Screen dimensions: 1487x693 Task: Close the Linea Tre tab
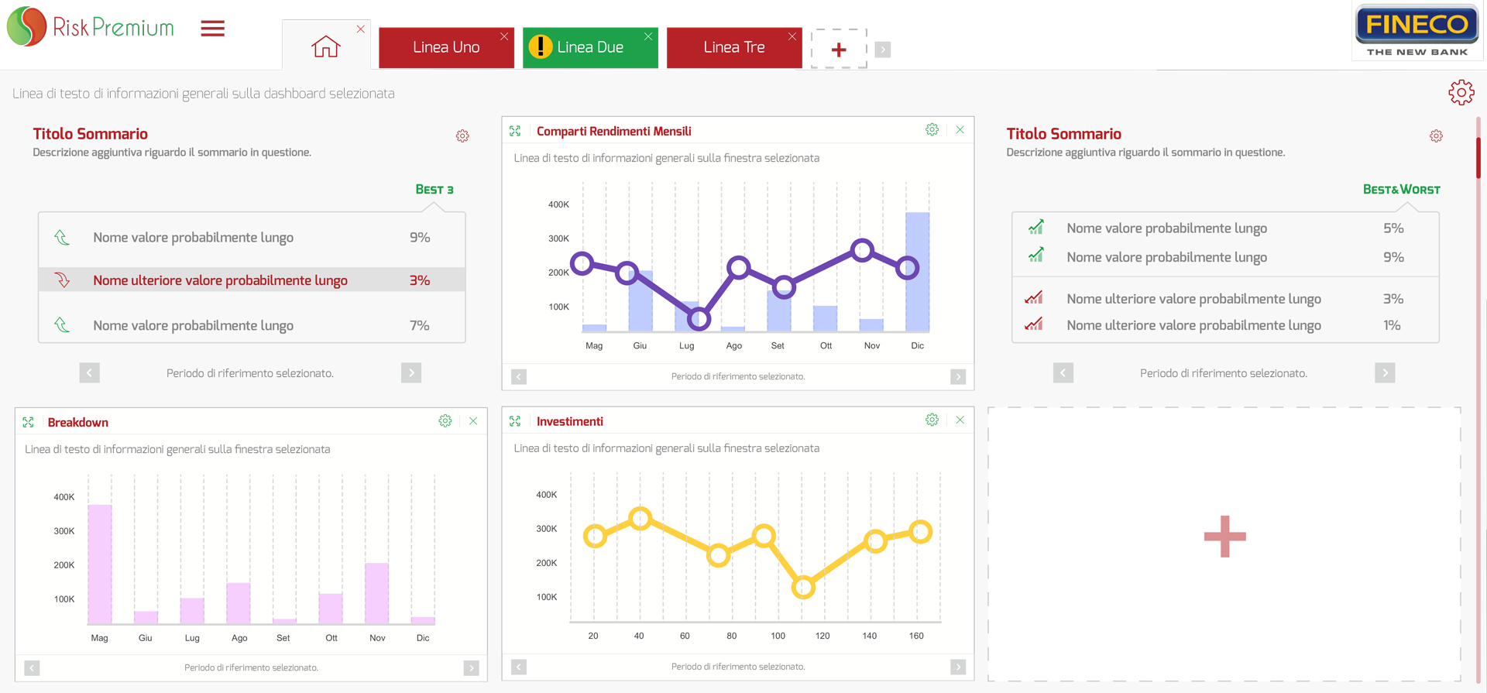792,36
